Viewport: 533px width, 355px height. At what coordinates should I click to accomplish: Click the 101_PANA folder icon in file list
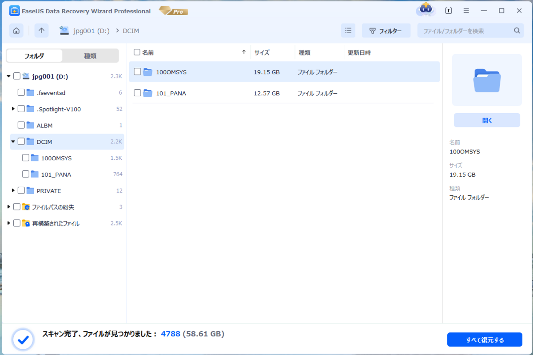[148, 93]
